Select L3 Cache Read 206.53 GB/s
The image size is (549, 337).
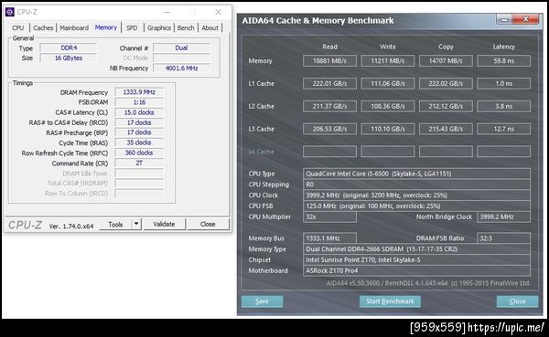point(329,129)
